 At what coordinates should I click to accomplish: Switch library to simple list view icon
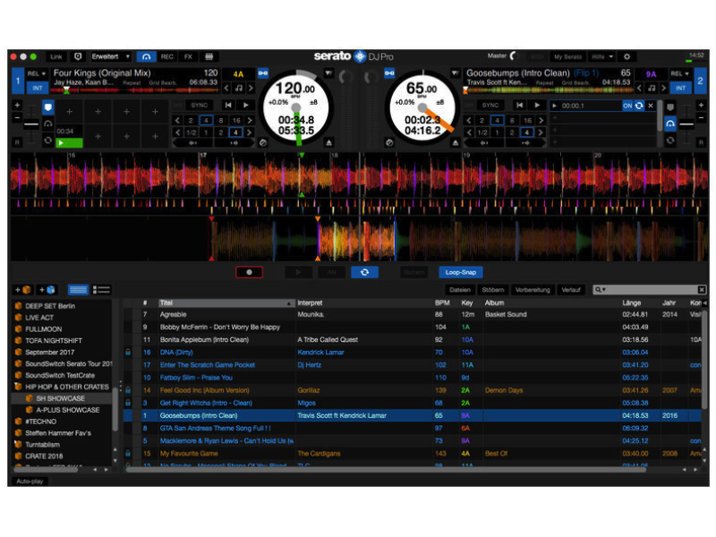[x=78, y=289]
